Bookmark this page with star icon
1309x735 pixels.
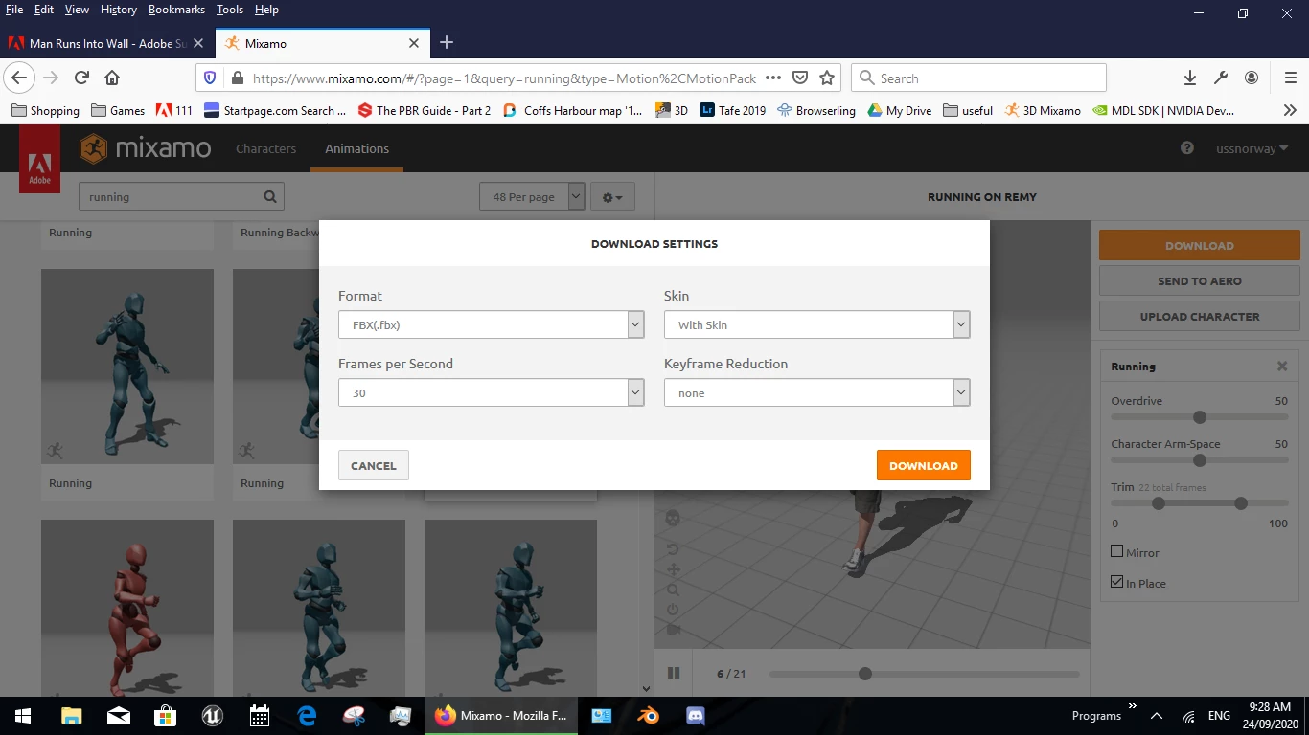click(827, 78)
